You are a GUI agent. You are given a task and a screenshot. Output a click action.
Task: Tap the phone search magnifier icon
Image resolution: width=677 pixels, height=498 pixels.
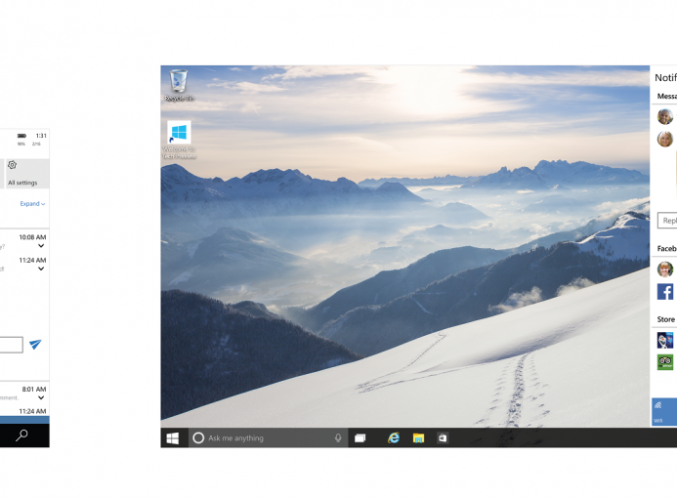[21, 435]
